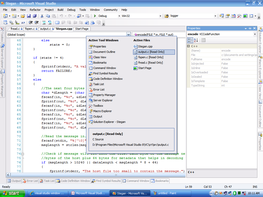Toggle auto-hide pin on Properties panel
Image resolution: width=263 pixels, height=197 pixels.
(x=250, y=28)
